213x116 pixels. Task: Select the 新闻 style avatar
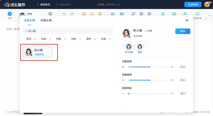(140, 47)
